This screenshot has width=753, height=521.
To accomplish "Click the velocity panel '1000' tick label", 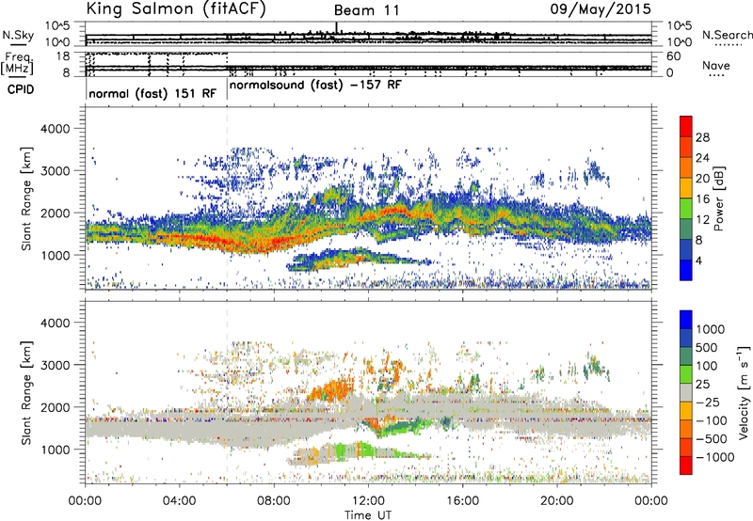I will (55, 450).
